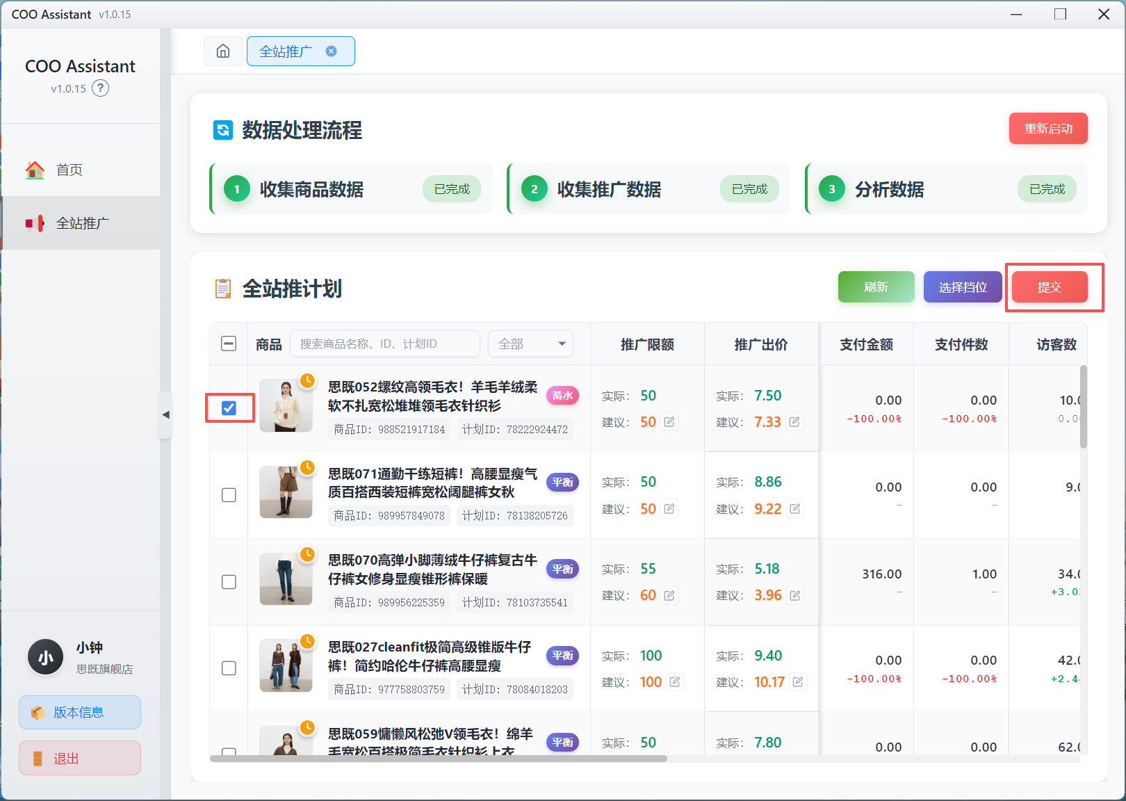Click the 重新启动 restart button
1126x801 pixels.
point(1048,128)
